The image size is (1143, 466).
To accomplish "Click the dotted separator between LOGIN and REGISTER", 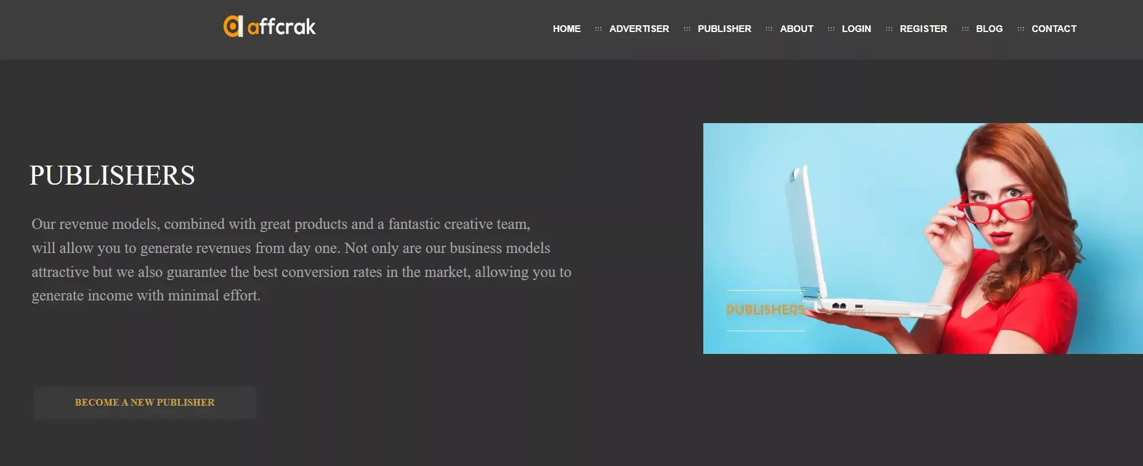I will pos(889,29).
